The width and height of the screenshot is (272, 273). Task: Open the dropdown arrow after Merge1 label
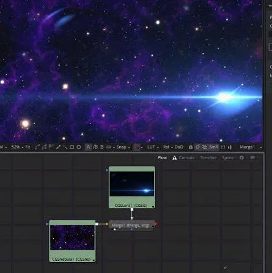[x=261, y=148]
